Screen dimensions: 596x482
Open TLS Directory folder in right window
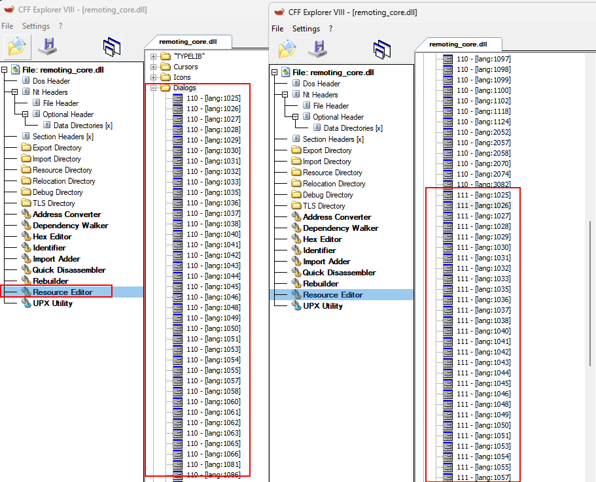pyautogui.click(x=324, y=206)
